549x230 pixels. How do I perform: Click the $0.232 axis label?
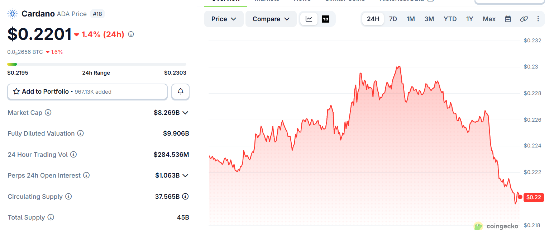[533, 40]
